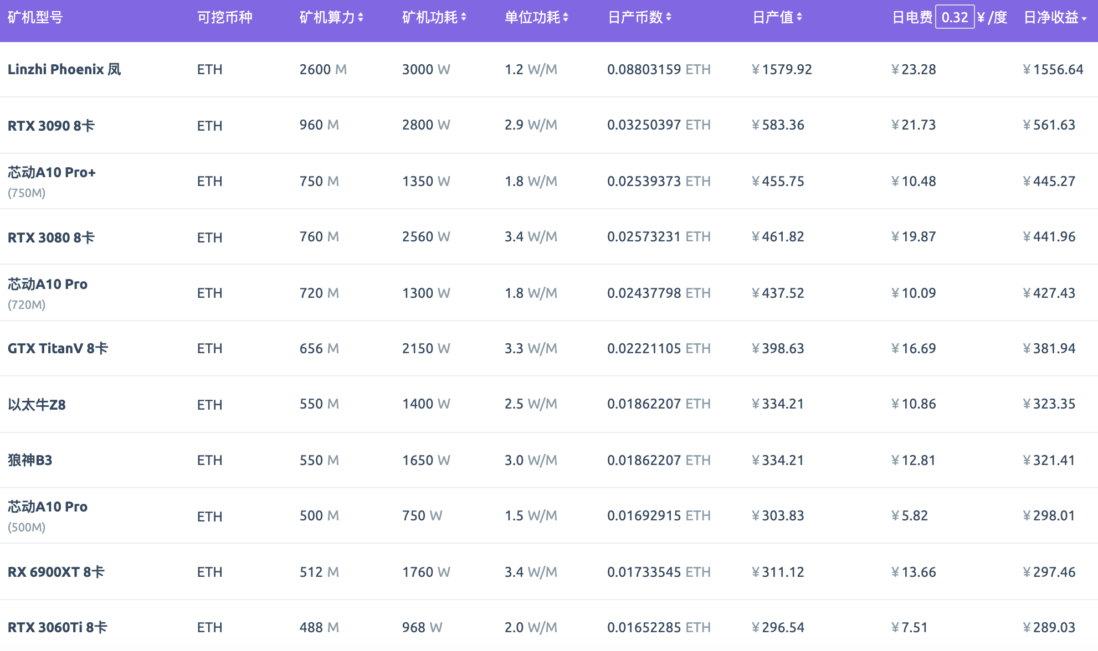This screenshot has width=1098, height=651.
Task: Click hashrate 2600 M value
Action: coord(323,70)
